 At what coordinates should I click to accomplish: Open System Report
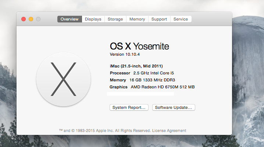(129, 107)
